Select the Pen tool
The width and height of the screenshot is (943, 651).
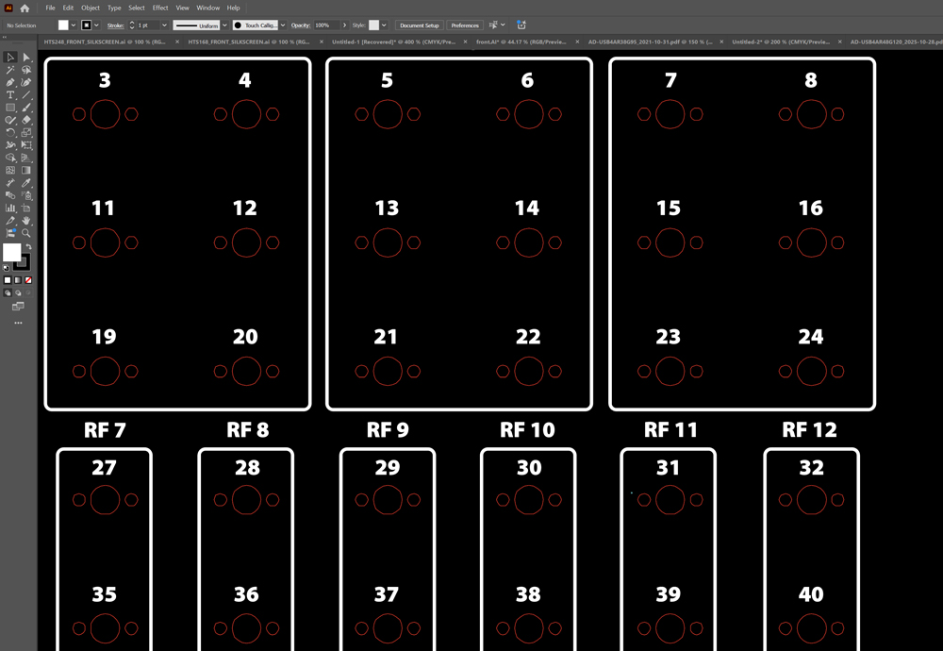(10, 82)
